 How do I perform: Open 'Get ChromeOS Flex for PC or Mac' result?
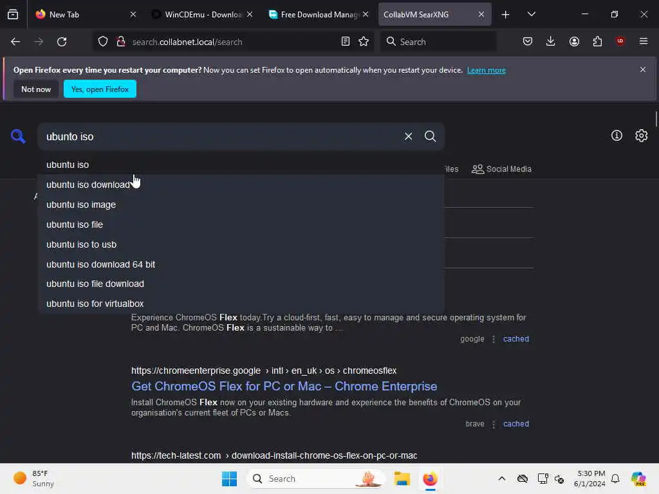(284, 386)
